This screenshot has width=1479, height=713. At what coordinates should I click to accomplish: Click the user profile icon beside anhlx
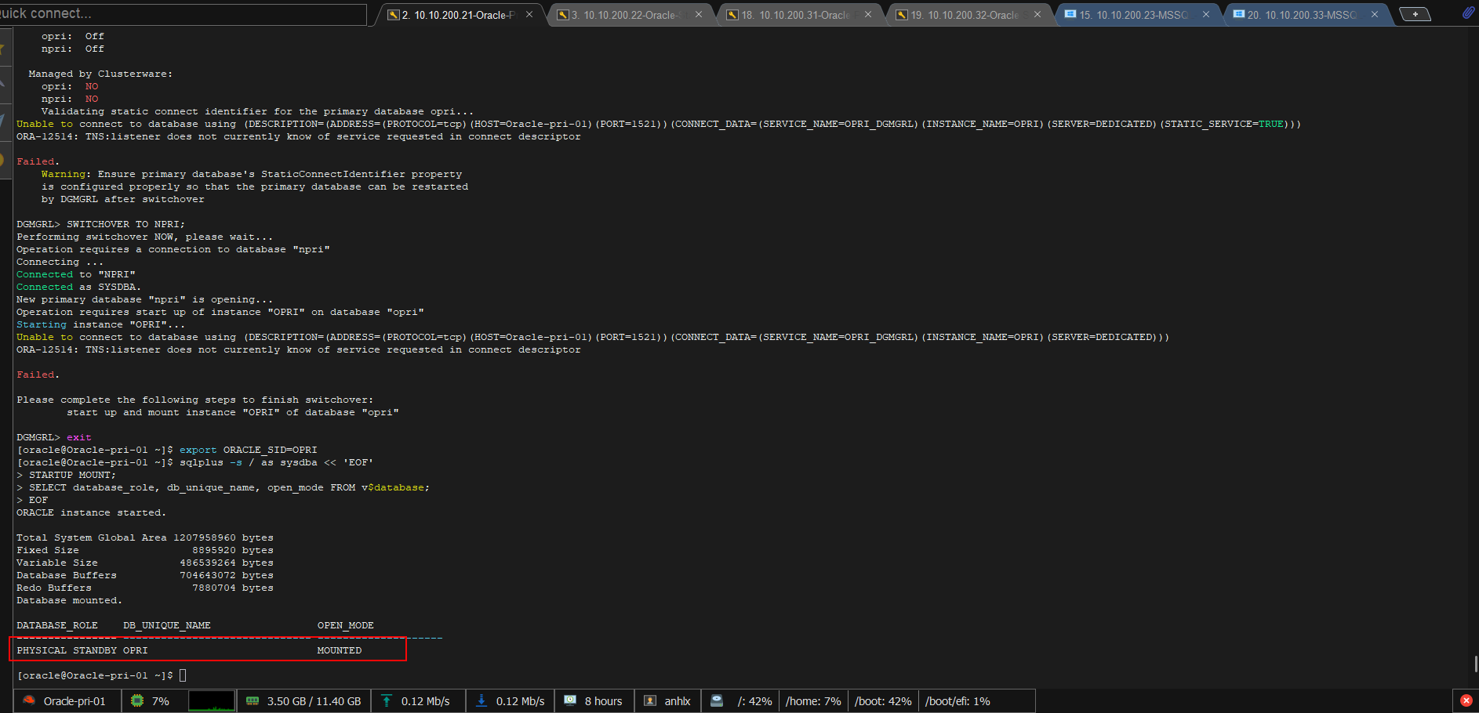tap(650, 700)
